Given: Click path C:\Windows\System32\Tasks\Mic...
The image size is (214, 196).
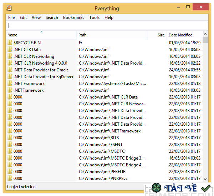Looking at the screenshot, I should pyautogui.click(x=112, y=83).
